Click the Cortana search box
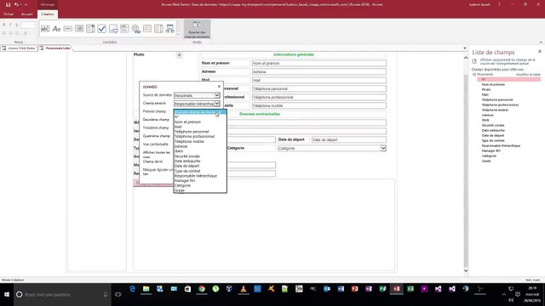 click(x=62, y=295)
